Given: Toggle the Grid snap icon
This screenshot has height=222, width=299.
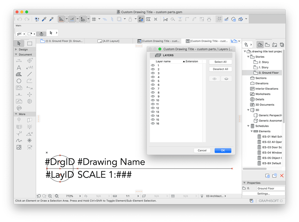Looking at the screenshot, I should point(94,19).
